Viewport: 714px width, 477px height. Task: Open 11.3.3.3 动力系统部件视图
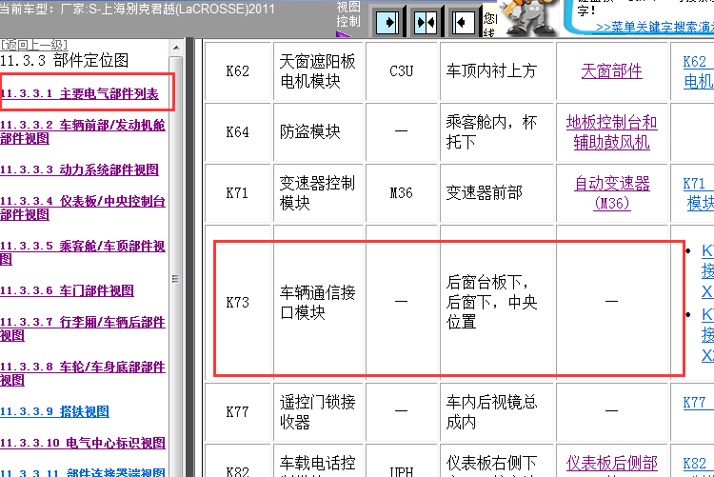point(79,169)
